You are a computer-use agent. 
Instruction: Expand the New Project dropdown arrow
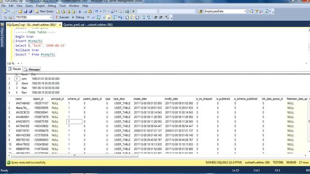pyautogui.click(x=9, y=12)
